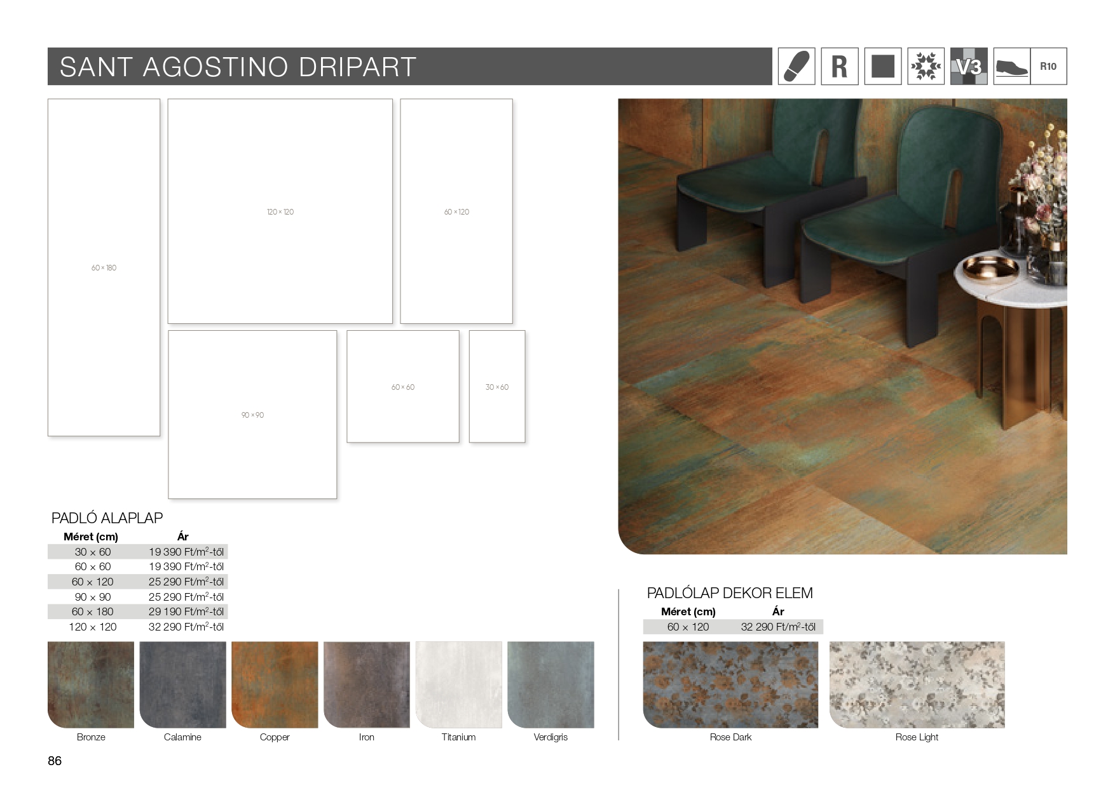Click the price in the 30 × 60 row
Image resolution: width=1115 pixels, height=788 pixels.
186,552
